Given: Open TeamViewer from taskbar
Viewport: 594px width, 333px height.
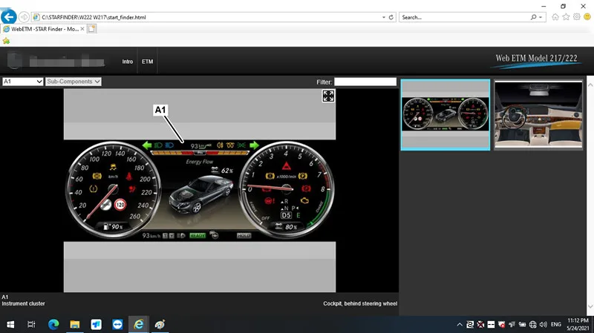Looking at the screenshot, I should (117, 324).
